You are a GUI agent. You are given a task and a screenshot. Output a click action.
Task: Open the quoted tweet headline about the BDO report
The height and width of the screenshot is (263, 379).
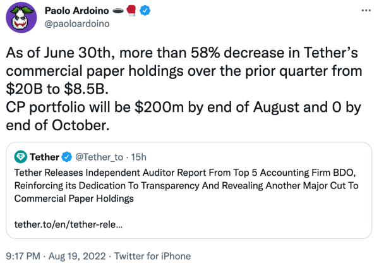point(186,186)
